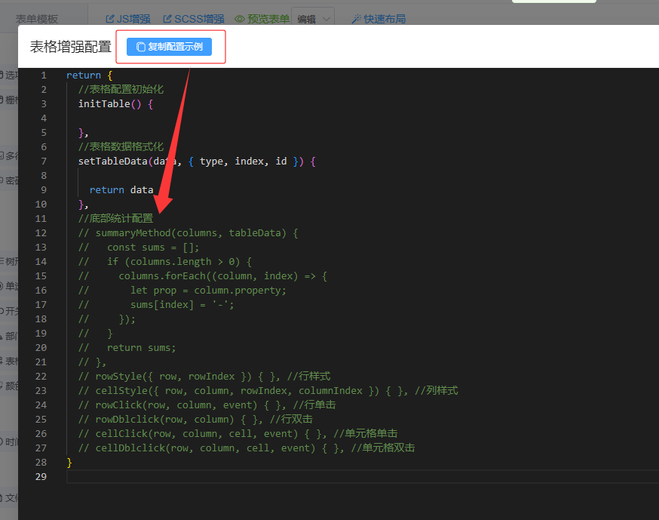Open the JS增强 editor icon
This screenshot has width=659, height=520.
110,19
